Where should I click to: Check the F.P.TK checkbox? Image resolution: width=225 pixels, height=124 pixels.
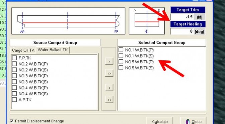coord(14,58)
